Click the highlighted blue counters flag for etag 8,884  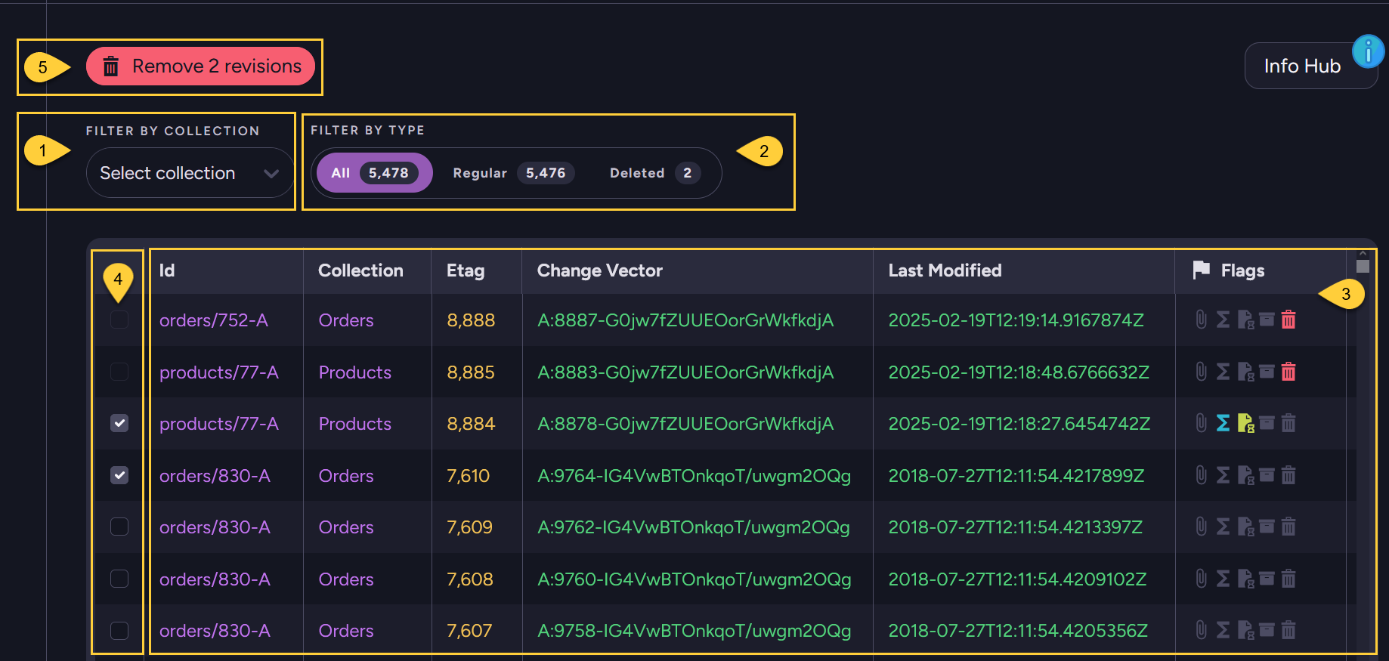(x=1223, y=423)
